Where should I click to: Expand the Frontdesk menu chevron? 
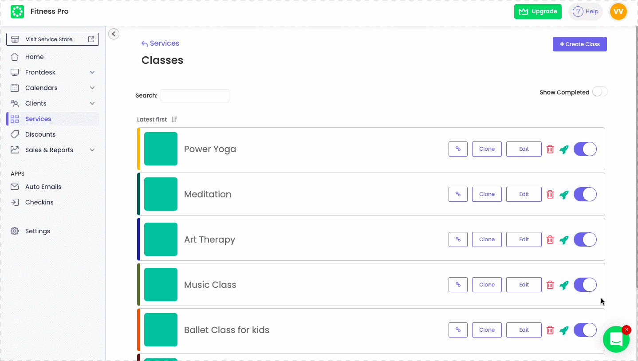(x=92, y=72)
